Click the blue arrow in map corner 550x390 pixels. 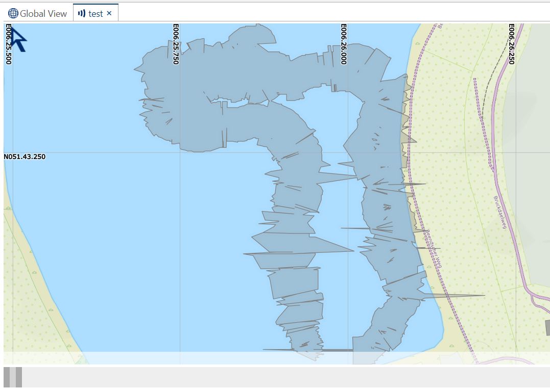[18, 40]
